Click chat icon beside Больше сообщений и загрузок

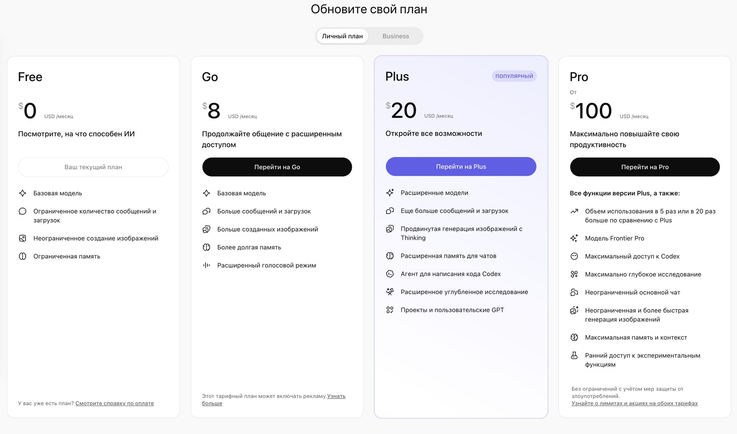click(x=206, y=211)
